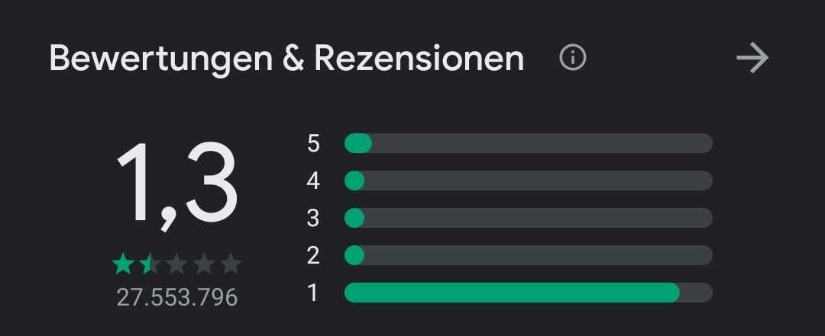Click the 27.553.796 review count

point(177,297)
